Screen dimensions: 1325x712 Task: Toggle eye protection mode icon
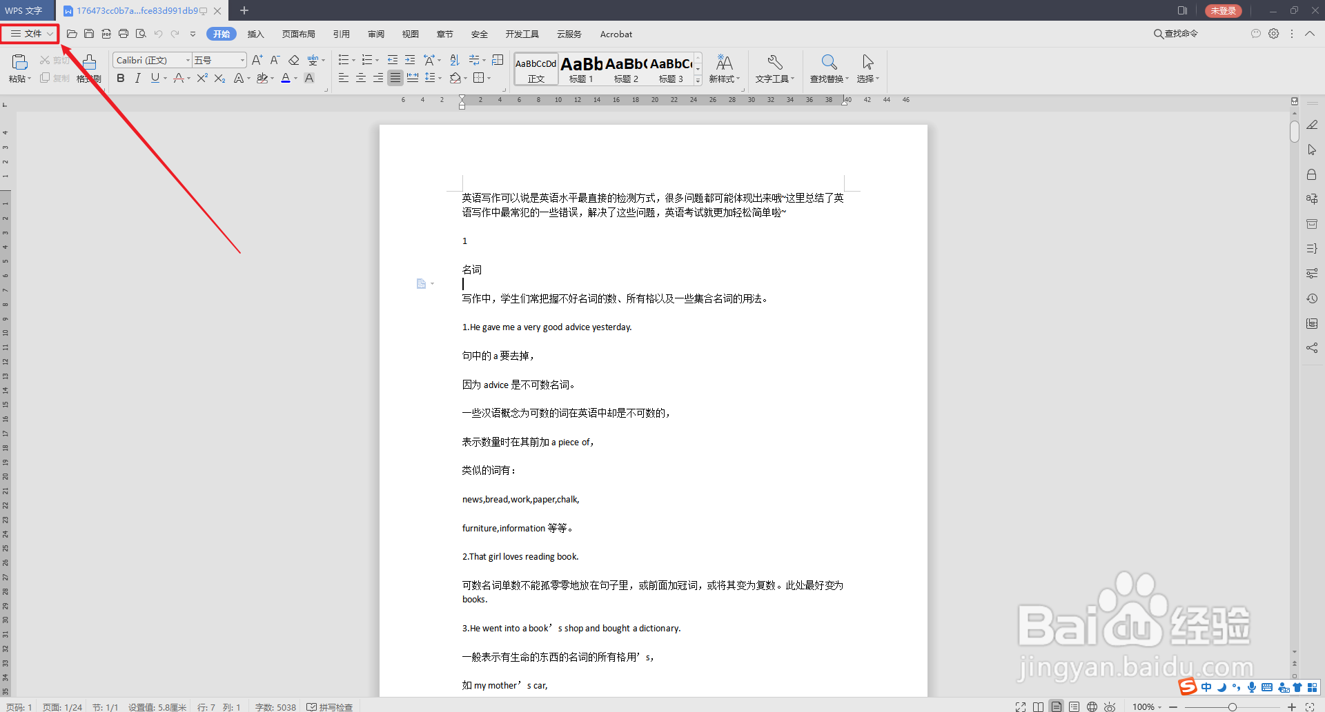(x=1110, y=706)
